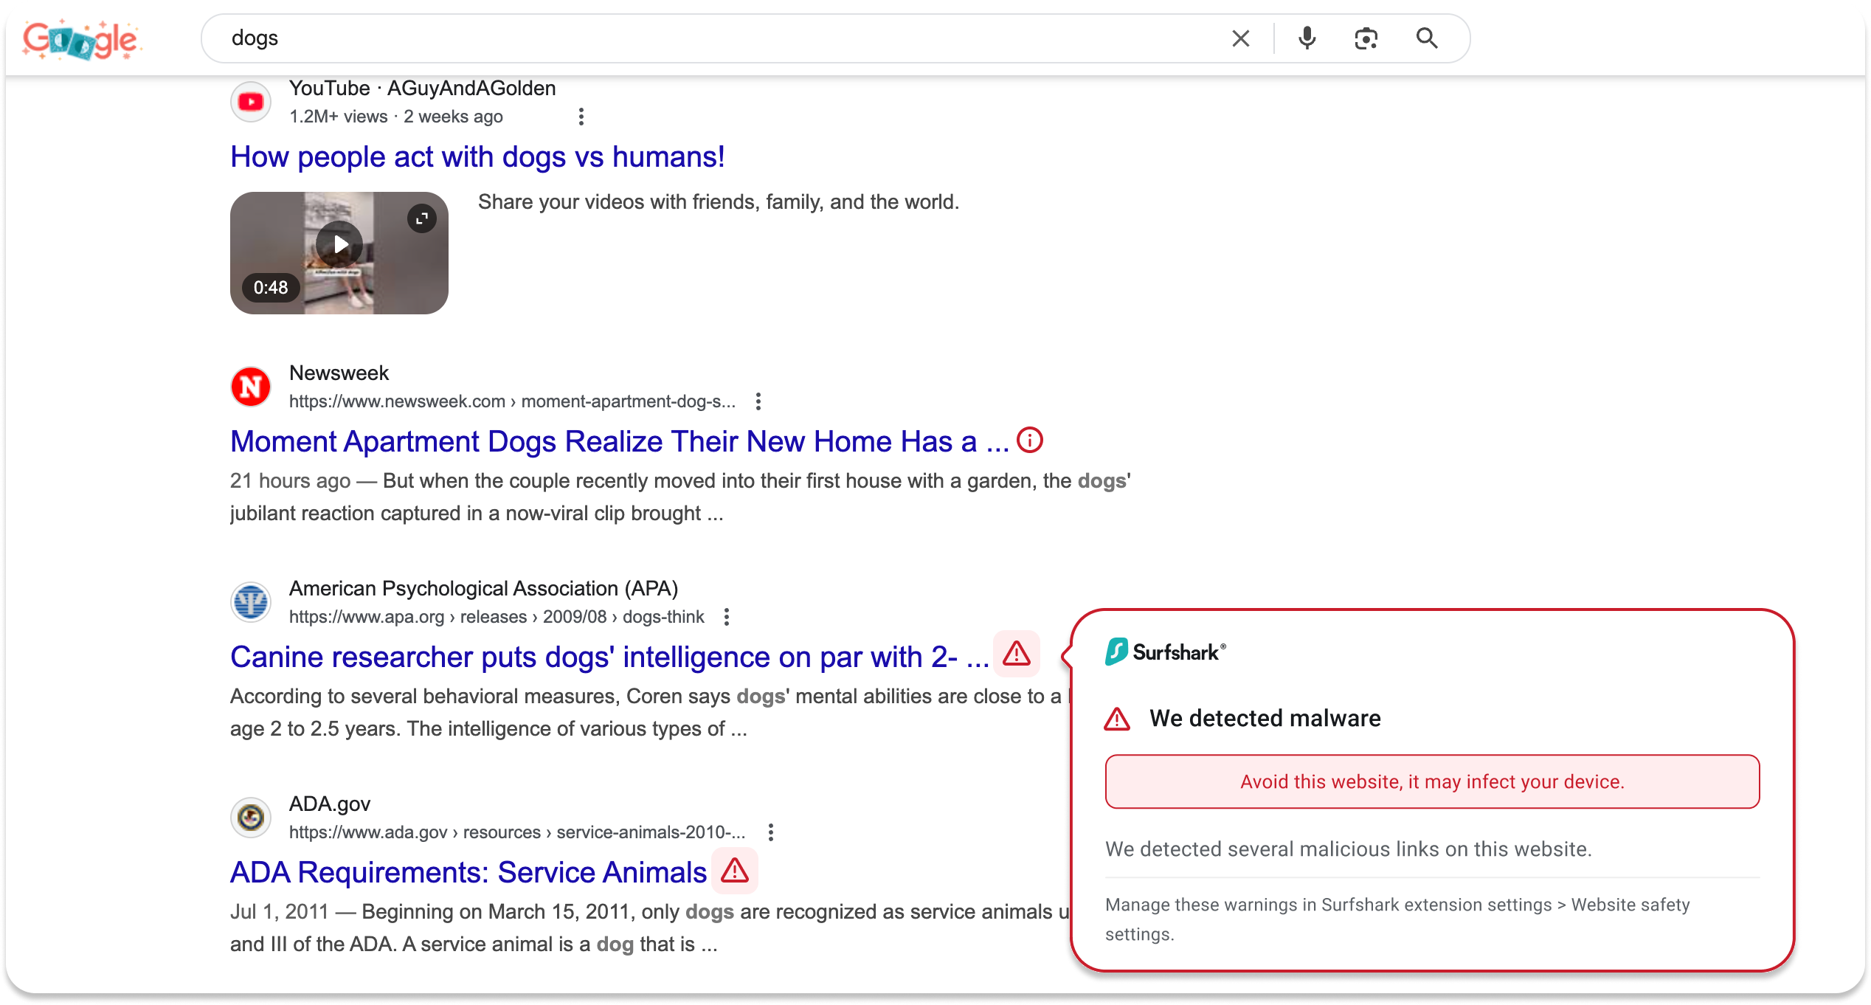Click the Google logo
The image size is (1871, 1005).
81,38
